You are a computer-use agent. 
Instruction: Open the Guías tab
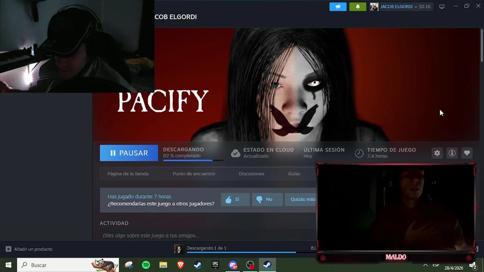(x=294, y=174)
